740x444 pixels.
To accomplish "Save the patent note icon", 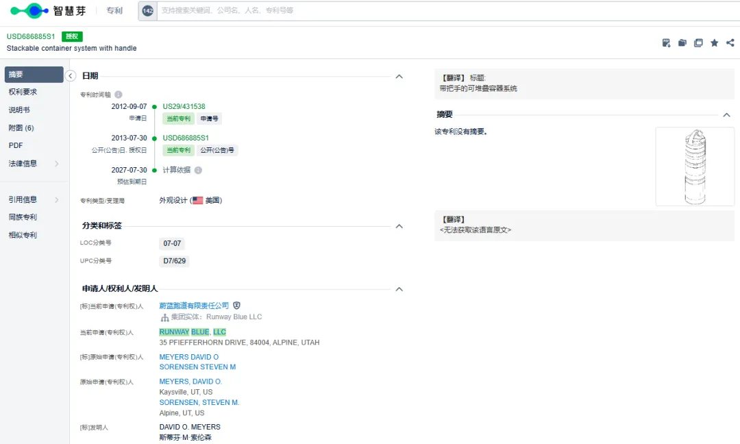I will 666,43.
